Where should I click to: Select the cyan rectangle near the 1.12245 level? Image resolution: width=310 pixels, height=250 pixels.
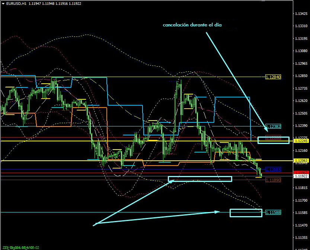[x=274, y=140]
